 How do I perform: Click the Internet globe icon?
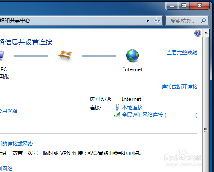(132, 56)
